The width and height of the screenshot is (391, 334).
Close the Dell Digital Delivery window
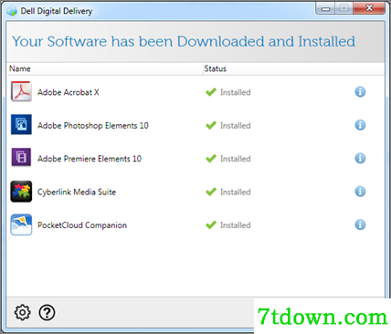click(x=369, y=8)
